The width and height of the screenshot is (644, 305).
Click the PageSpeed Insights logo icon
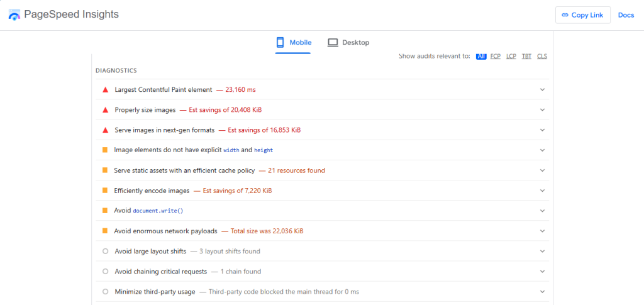click(x=14, y=14)
